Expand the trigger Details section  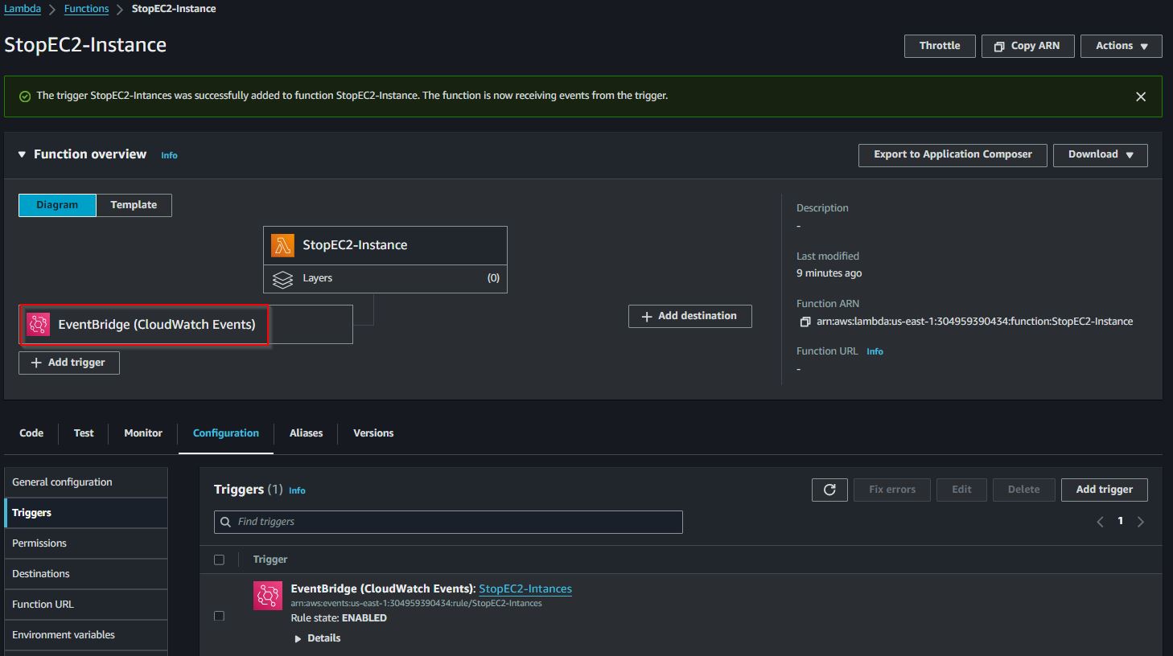click(317, 638)
